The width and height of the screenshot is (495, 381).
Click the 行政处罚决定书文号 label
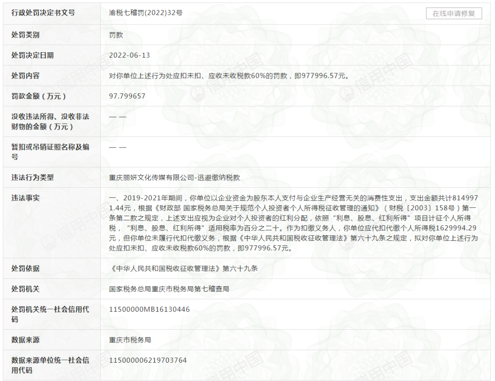pos(43,13)
